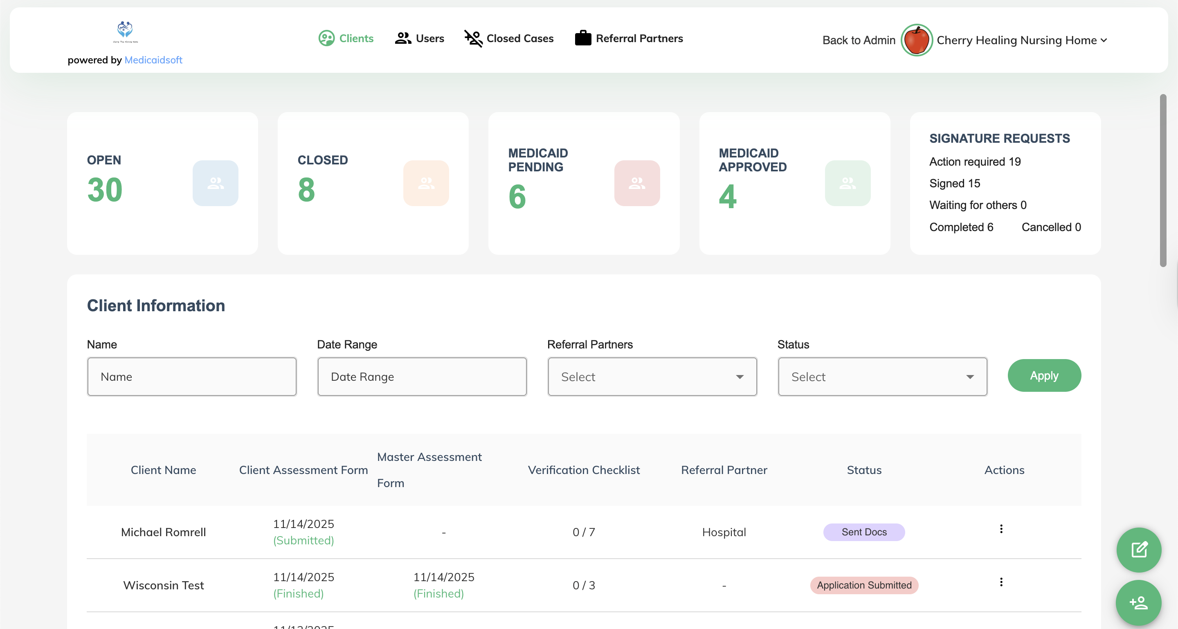Expand the Referral Partners filter dropdown

[x=652, y=377]
